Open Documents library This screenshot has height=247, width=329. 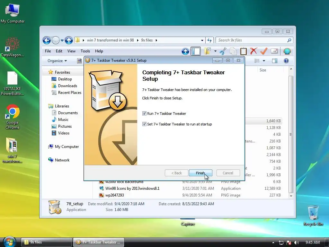click(x=68, y=113)
